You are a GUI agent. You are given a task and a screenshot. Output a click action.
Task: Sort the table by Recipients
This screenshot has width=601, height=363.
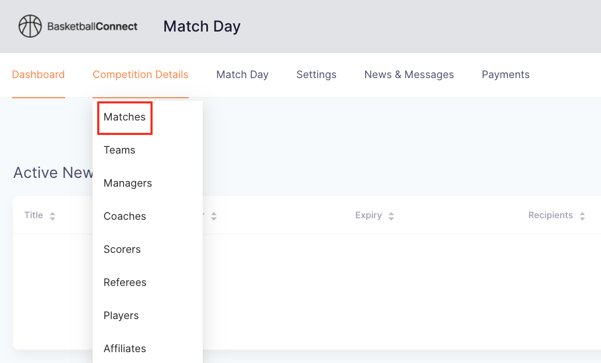[x=582, y=216]
